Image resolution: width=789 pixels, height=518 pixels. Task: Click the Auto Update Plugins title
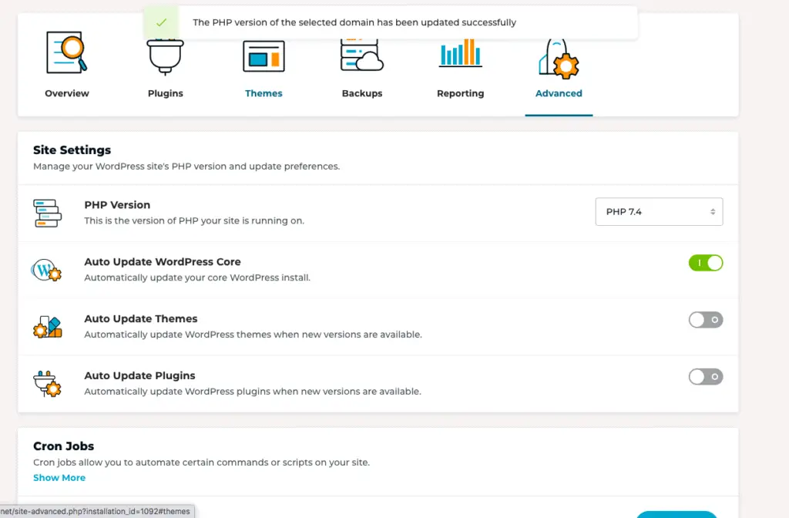pyautogui.click(x=140, y=375)
